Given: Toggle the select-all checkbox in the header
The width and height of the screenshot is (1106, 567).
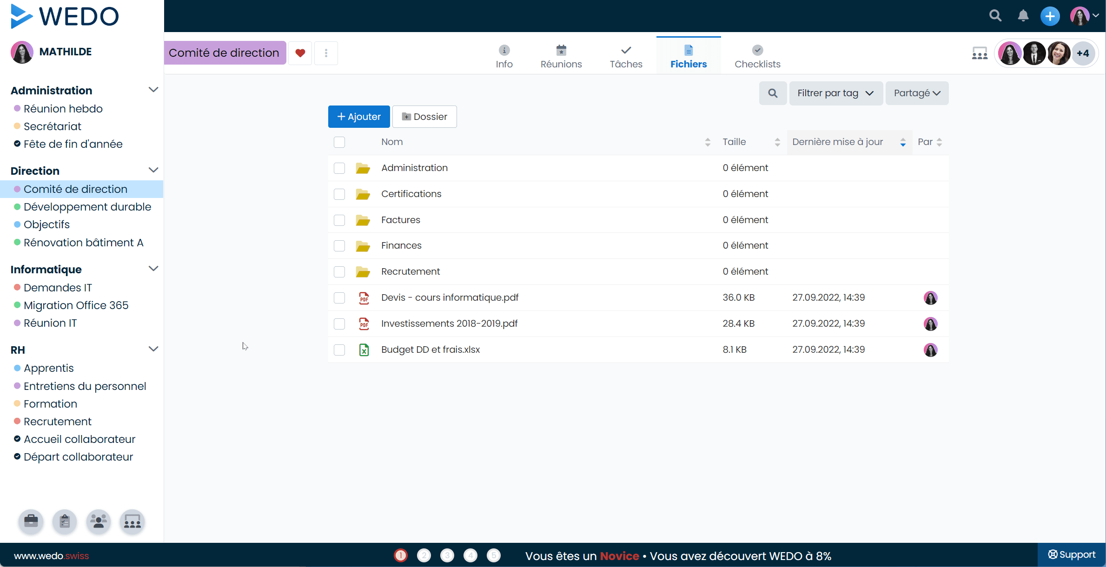Looking at the screenshot, I should coord(339,142).
